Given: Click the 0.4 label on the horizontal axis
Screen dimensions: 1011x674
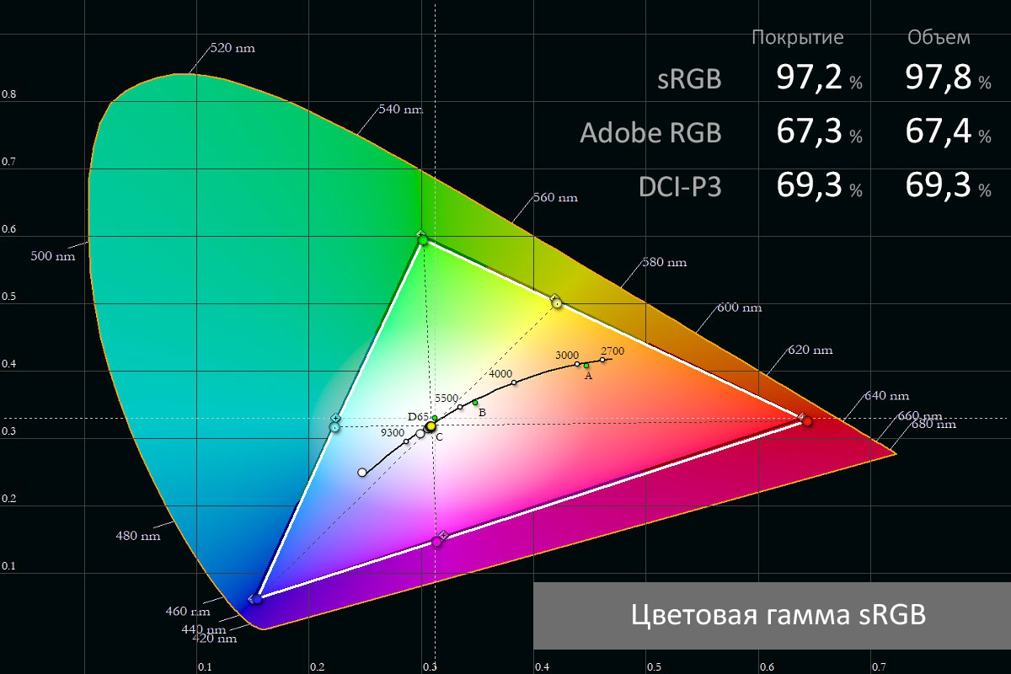Looking at the screenshot, I should [x=542, y=666].
